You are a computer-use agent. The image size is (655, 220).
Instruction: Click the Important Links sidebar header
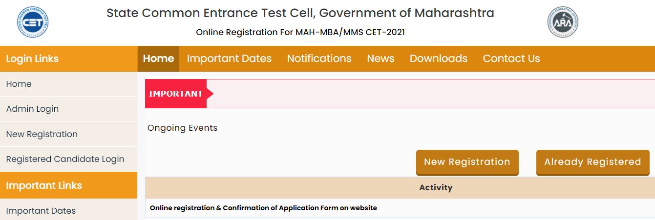pyautogui.click(x=44, y=185)
